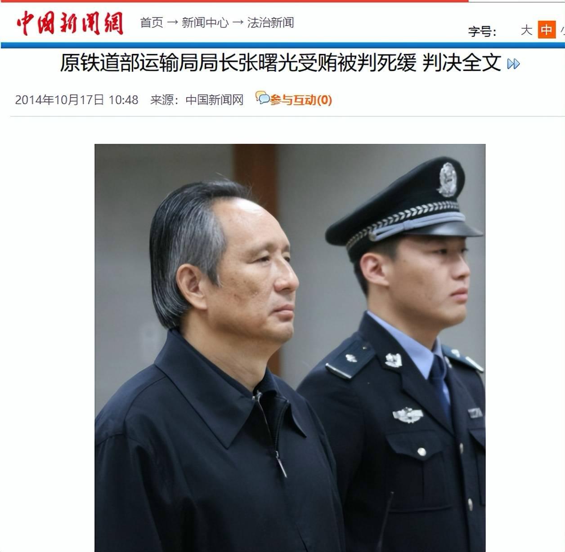Select the partly visible 小 font size option
This screenshot has height=552, width=565.
pyautogui.click(x=562, y=30)
